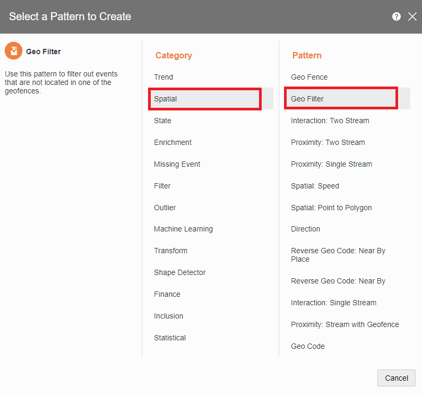Select Spatial: Point to Polygon pattern

coord(331,208)
